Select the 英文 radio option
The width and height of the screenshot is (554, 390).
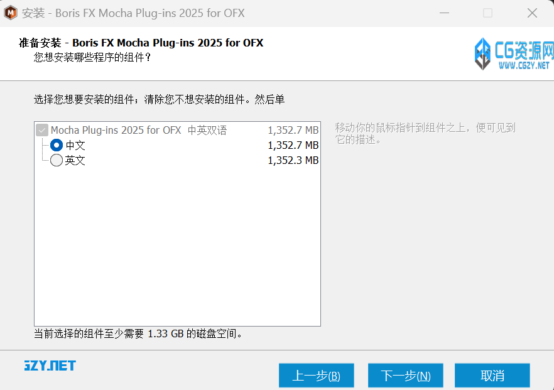click(x=57, y=160)
